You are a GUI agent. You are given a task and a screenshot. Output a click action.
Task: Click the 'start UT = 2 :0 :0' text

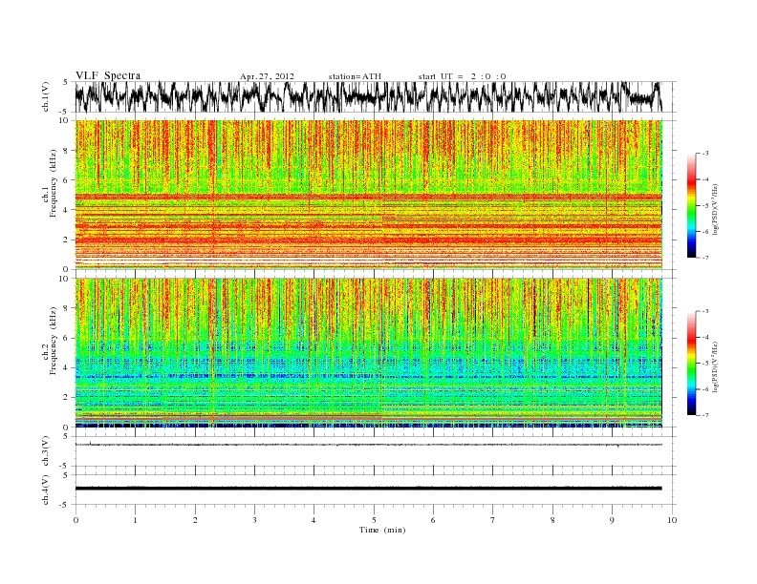tap(462, 76)
